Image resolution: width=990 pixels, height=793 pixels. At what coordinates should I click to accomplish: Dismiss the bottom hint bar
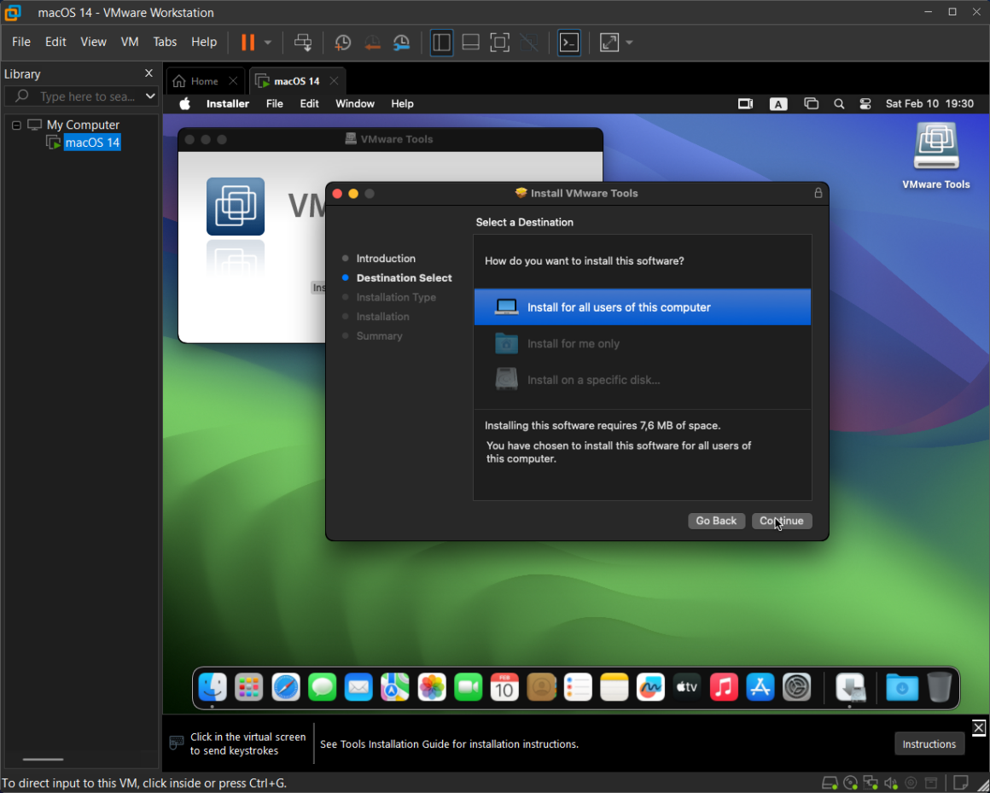[x=979, y=727]
